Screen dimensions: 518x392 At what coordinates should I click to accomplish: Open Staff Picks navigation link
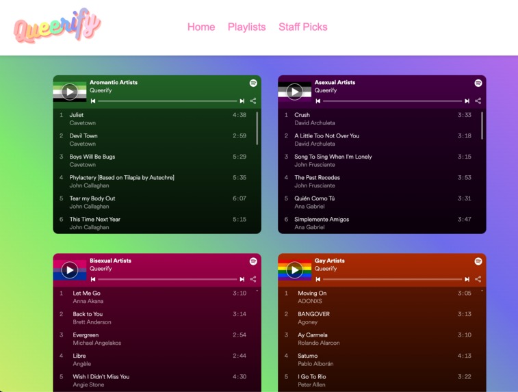click(303, 27)
